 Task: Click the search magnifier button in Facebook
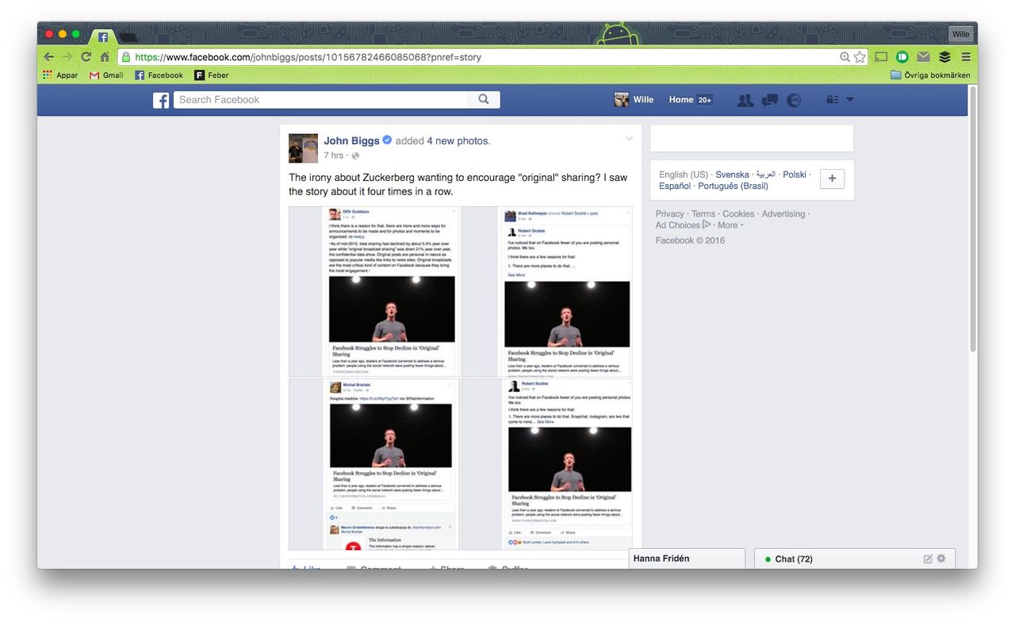(x=484, y=99)
